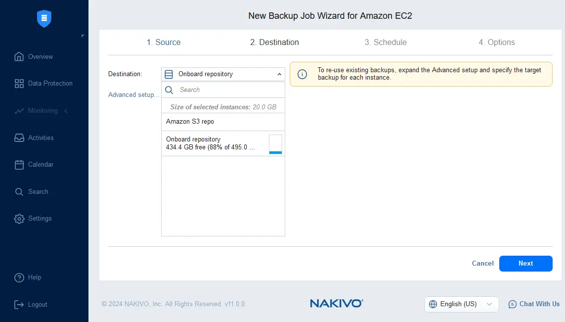
Task: Click the info icon in yellow notice
Action: [x=303, y=74]
